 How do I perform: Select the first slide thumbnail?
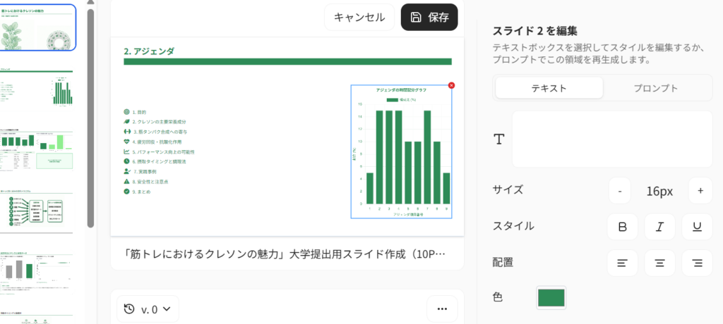[38, 27]
